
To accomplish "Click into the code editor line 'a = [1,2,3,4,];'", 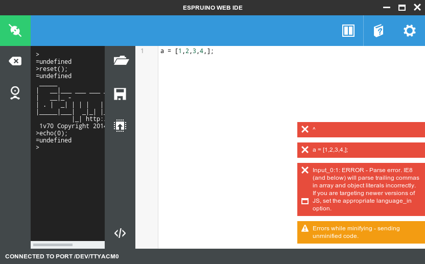I will point(187,51).
